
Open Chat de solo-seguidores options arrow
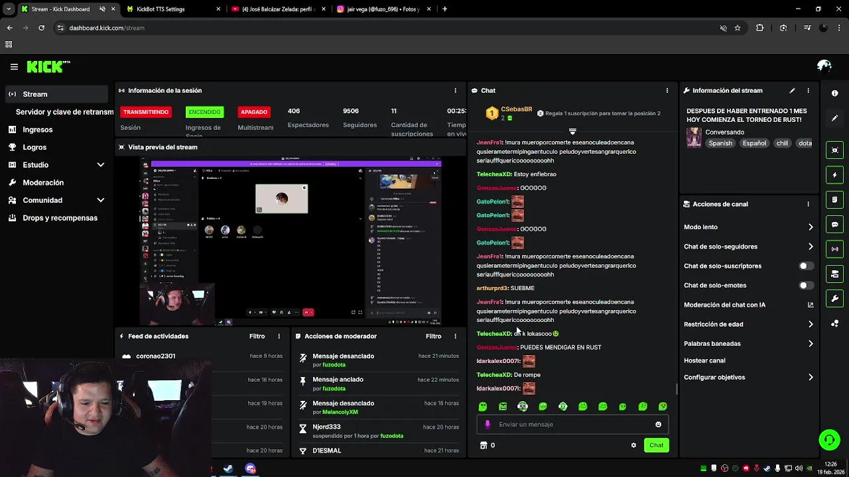coord(811,246)
